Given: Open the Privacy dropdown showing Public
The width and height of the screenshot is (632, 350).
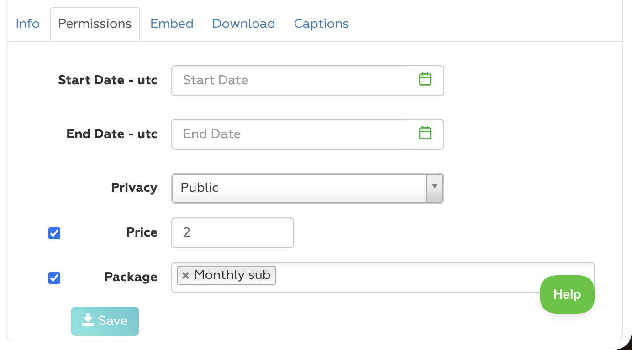Looking at the screenshot, I should (299, 188).
